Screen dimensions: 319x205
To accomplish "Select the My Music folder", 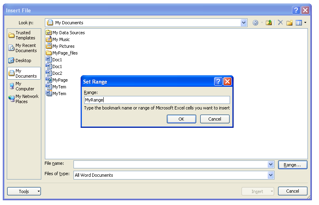I will [58, 39].
